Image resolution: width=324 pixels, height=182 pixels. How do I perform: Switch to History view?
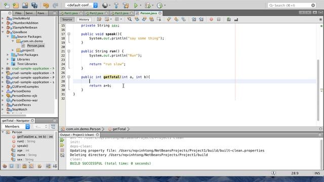tap(84, 19)
